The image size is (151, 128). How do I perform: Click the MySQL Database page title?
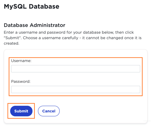32,7
